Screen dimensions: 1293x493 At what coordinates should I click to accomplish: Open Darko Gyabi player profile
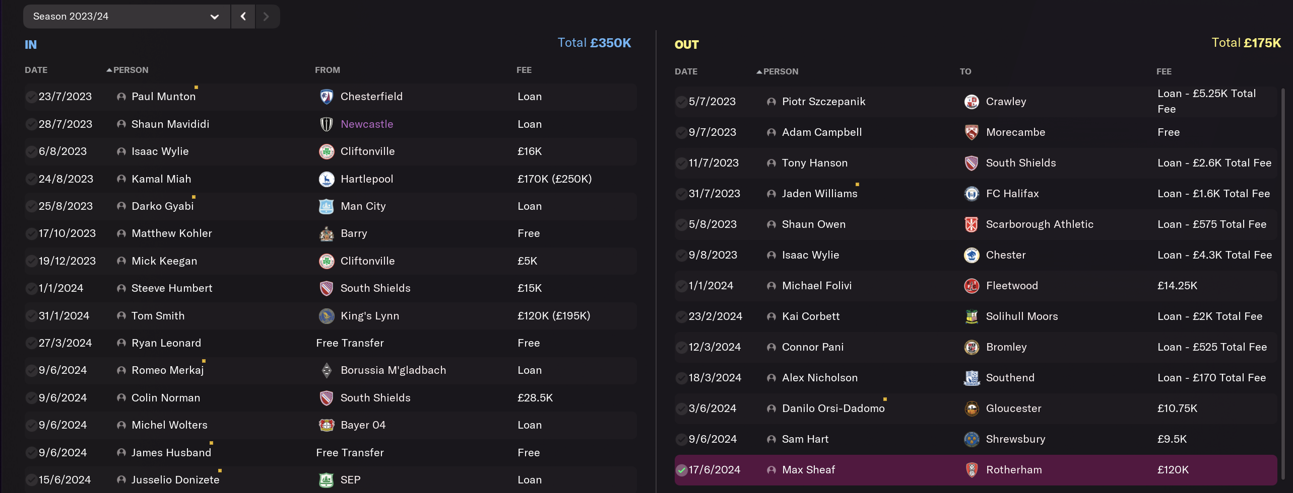[x=163, y=206]
